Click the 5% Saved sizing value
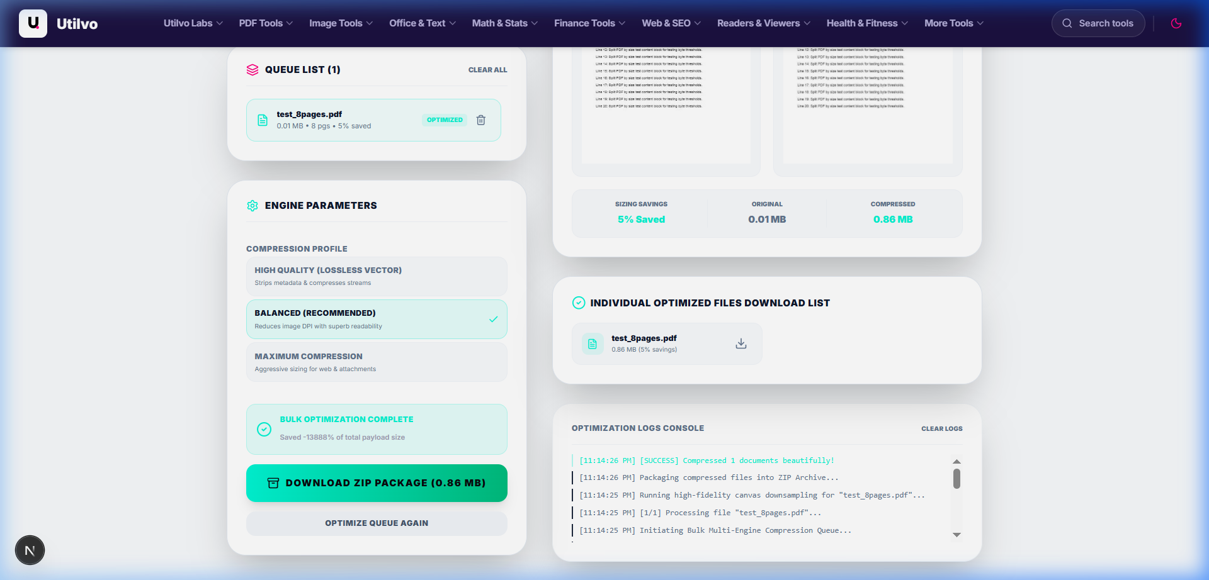 point(641,220)
